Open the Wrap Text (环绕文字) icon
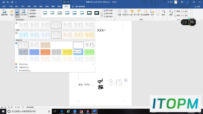Image resolution: width=203 pixels, height=114 pixels. point(126,13)
